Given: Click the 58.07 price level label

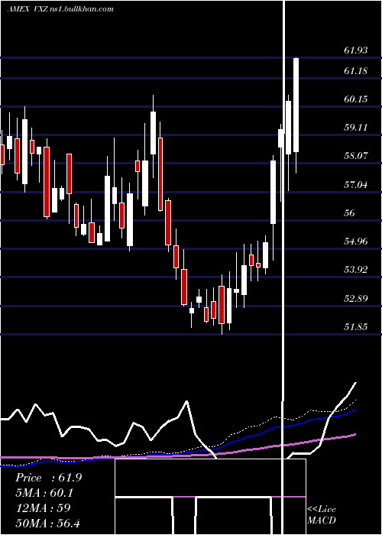Looking at the screenshot, I should tap(356, 156).
